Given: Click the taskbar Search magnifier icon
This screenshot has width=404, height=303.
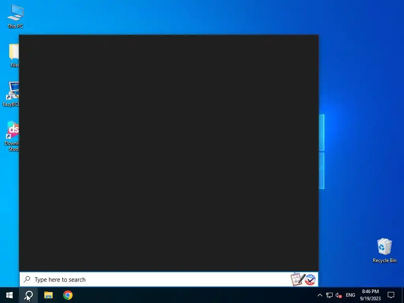Looking at the screenshot, I should click(x=28, y=295).
